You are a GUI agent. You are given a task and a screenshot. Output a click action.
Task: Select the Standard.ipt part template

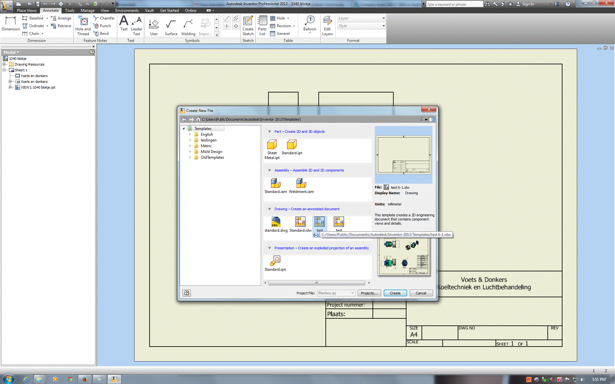pos(292,147)
